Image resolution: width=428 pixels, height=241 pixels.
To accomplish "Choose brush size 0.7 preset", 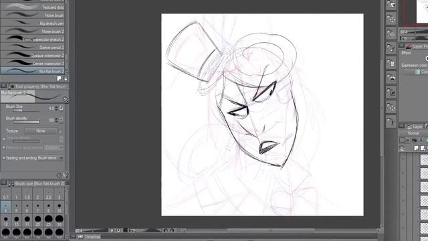I will click(x=5, y=193).
